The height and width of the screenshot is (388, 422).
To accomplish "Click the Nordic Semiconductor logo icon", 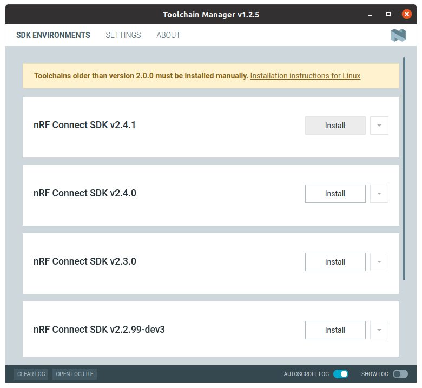I will tap(398, 35).
